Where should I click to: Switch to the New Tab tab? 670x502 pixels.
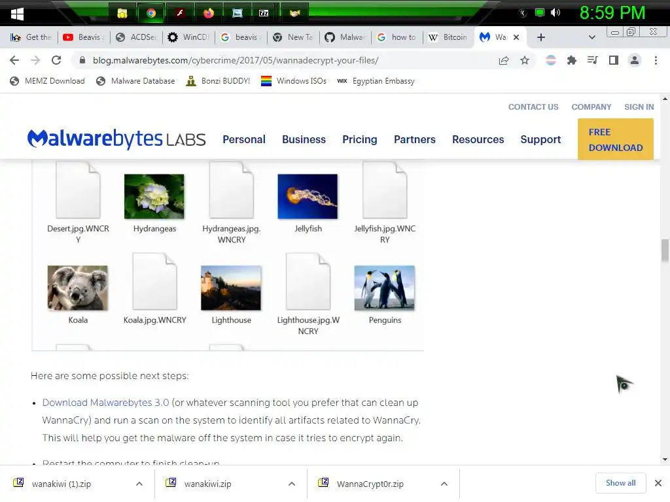click(x=293, y=37)
